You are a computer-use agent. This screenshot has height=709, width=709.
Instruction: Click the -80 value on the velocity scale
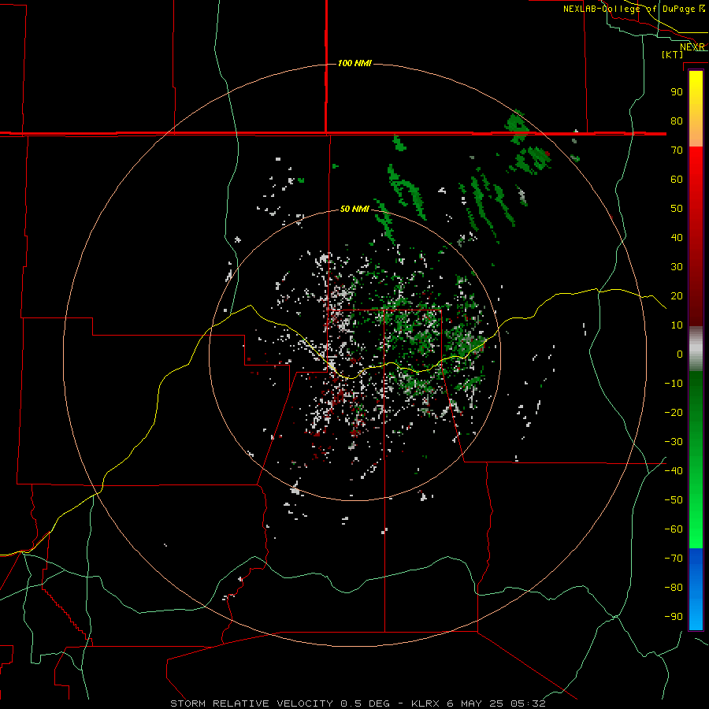tap(674, 588)
